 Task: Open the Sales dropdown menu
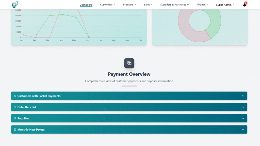tap(148, 5)
